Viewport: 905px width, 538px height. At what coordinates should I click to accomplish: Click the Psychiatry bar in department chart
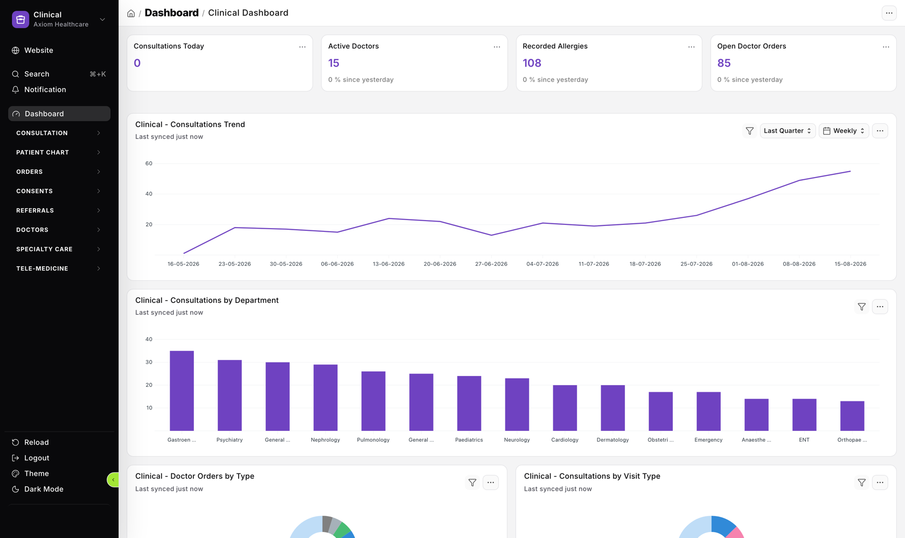[x=229, y=395]
